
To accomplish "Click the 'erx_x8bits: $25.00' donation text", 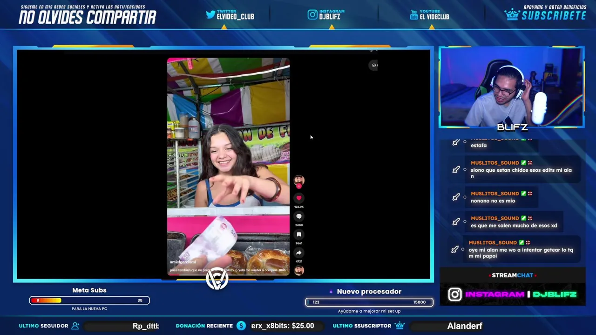I will (283, 326).
